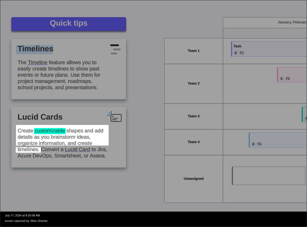Click the 8 badge beside T4

click(253, 144)
